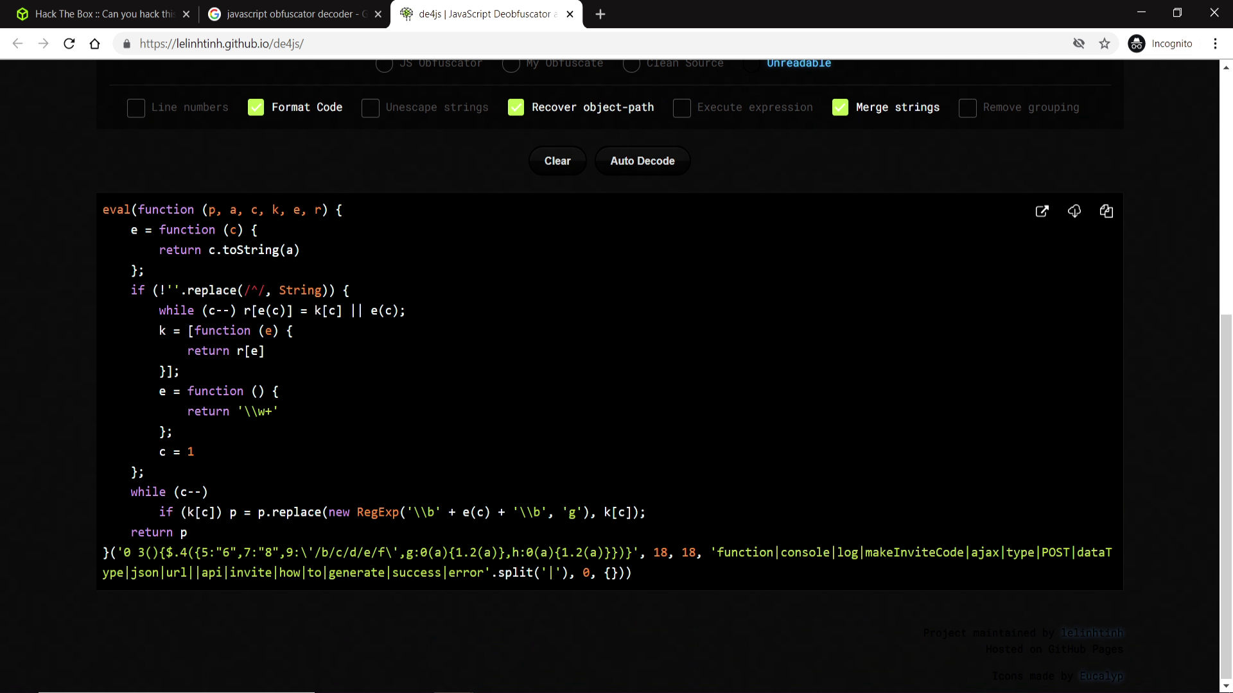Select the JS Obfuscator radio option
Image resolution: width=1233 pixels, height=693 pixels.
[384, 64]
